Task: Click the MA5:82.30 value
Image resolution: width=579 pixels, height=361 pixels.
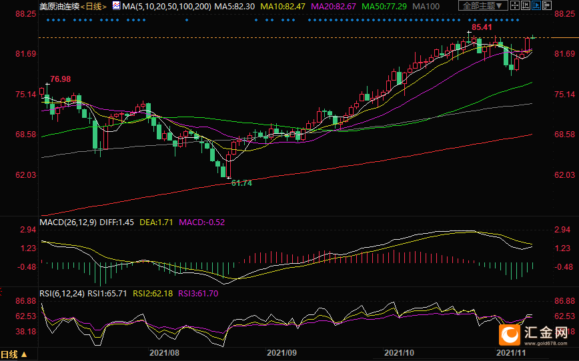Action: pyautogui.click(x=235, y=6)
